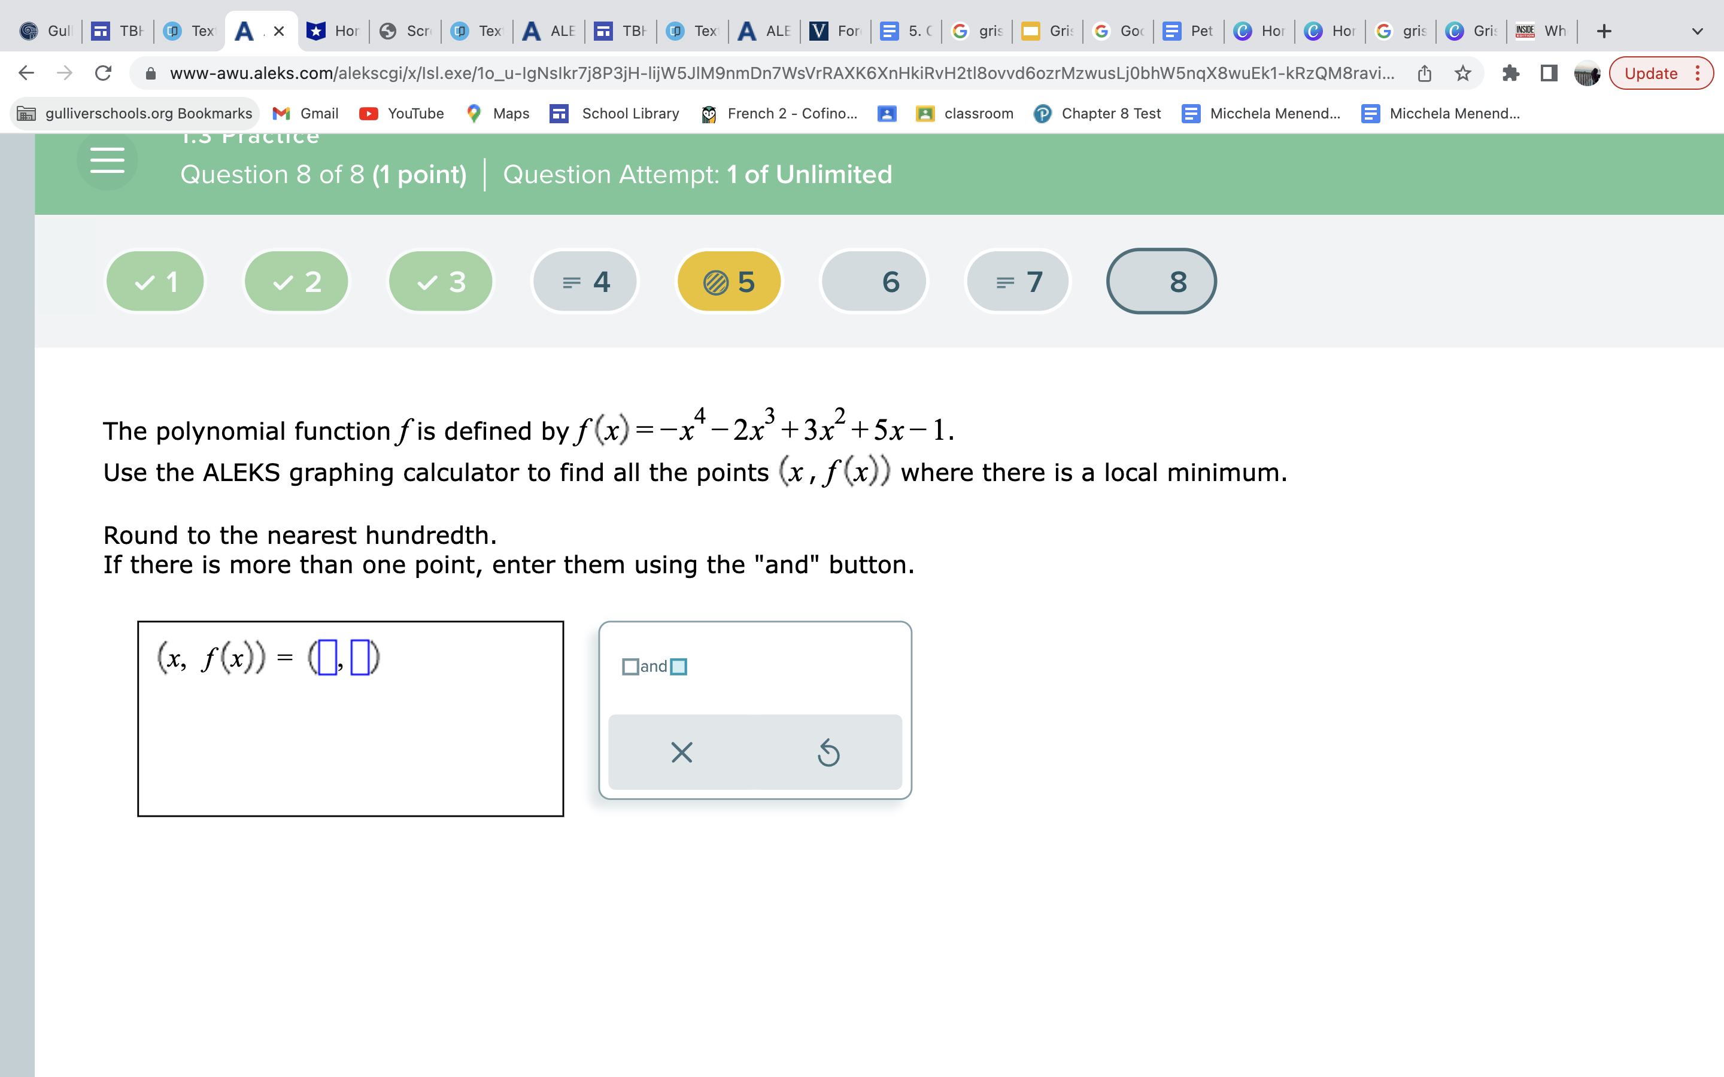Click the f(x) value input box
1724x1077 pixels.
[360, 657]
